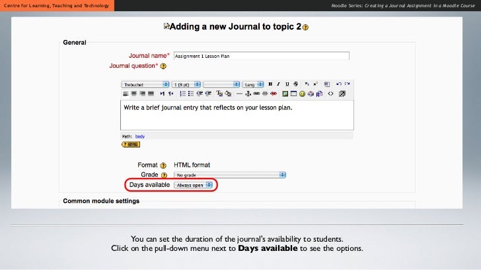Image resolution: width=481 pixels, height=270 pixels.
Task: Toggle HTML source view
Action: tap(330, 94)
